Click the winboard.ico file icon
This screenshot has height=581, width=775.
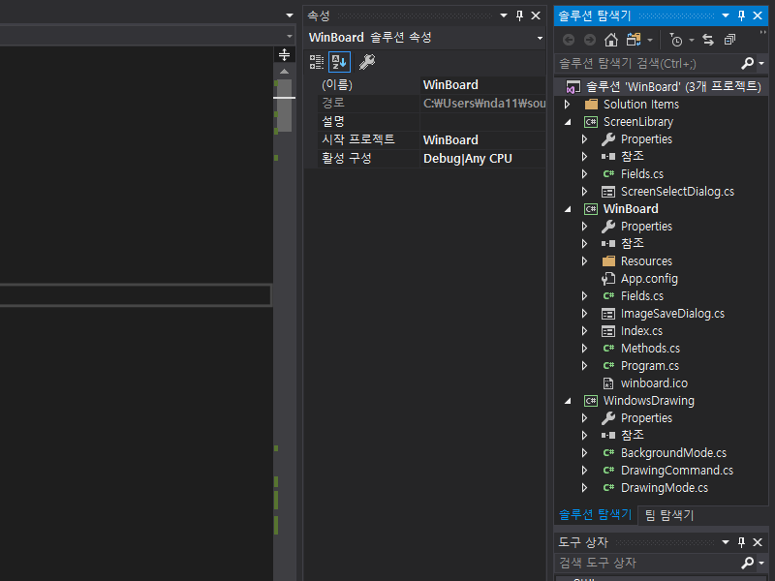[608, 383]
